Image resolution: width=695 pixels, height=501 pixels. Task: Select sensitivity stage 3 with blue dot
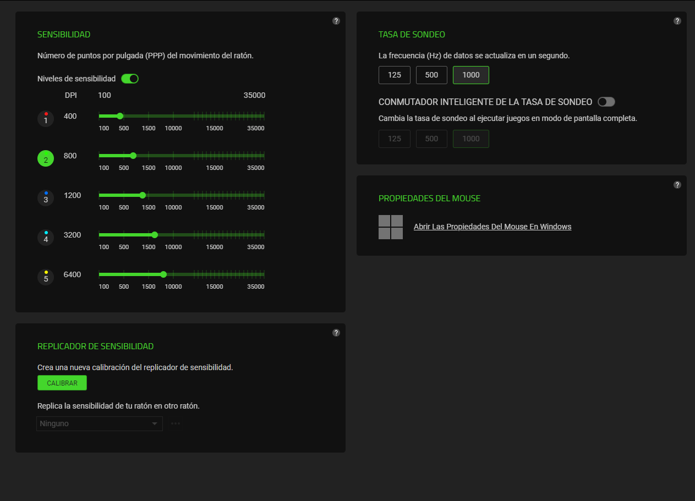[46, 198]
